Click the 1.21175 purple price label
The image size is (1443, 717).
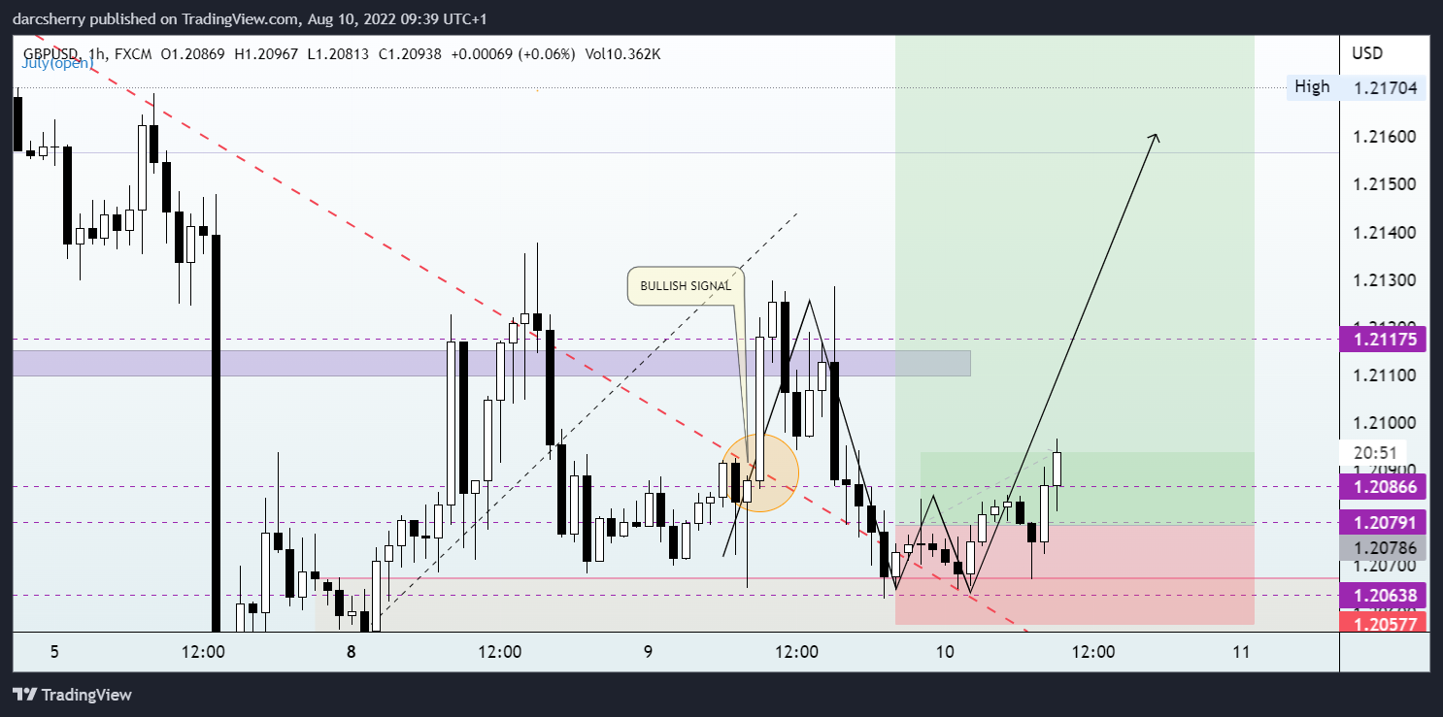(x=1383, y=340)
